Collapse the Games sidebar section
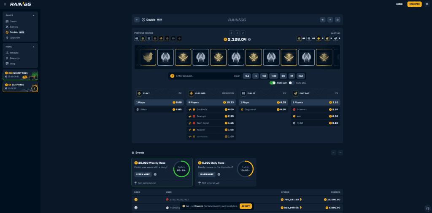 (33, 15)
